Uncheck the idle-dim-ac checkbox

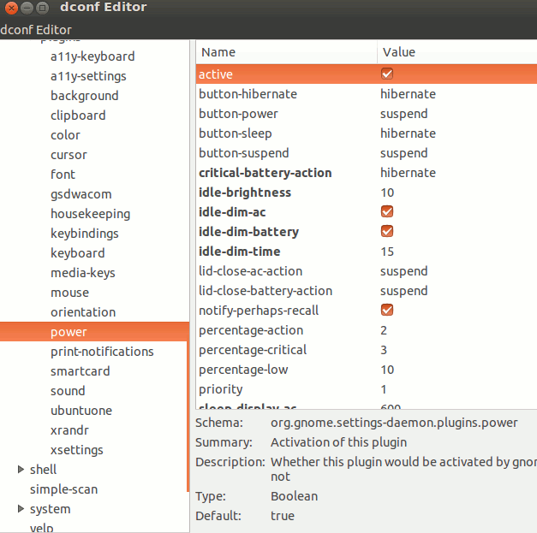click(386, 212)
